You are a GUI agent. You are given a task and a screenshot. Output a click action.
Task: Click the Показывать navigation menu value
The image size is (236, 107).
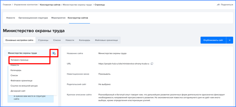pyautogui.click(x=104, y=74)
